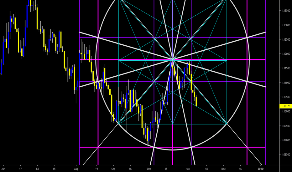Click the 1.11000 price axis label
The width and height of the screenshot is (292, 172).
pos(286,83)
